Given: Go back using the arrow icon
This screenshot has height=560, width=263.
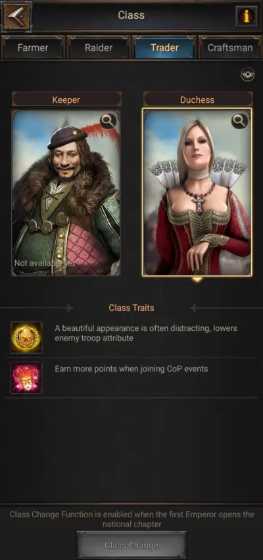Looking at the screenshot, I should tap(16, 16).
